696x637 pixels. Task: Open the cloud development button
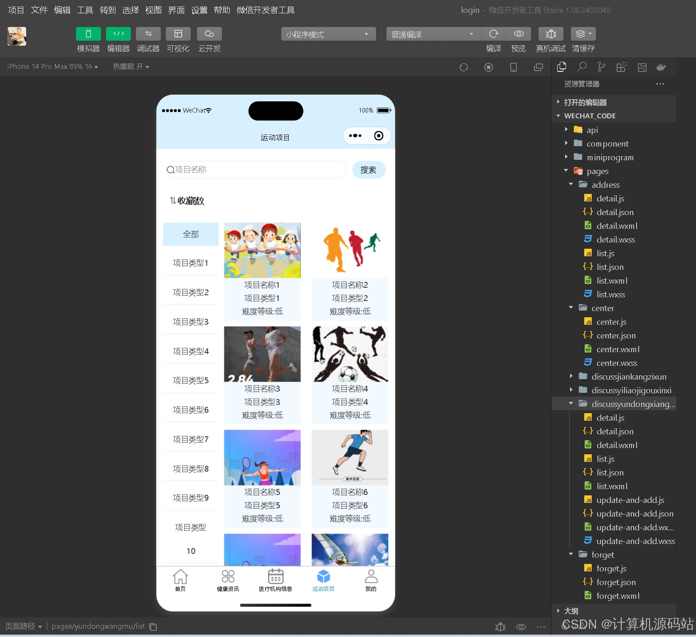(209, 34)
